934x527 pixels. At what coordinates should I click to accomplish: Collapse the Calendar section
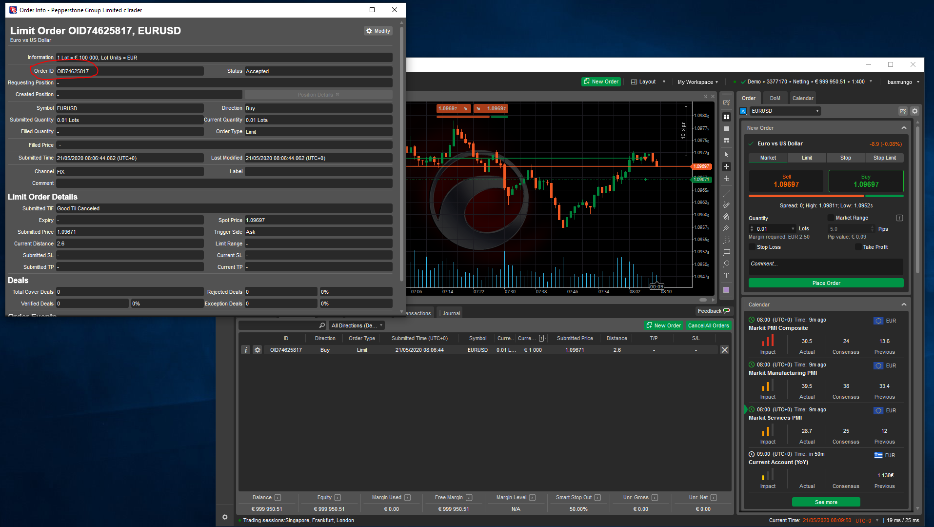pyautogui.click(x=904, y=304)
